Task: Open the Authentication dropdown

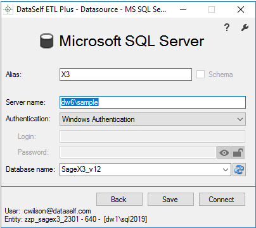Action: 153,119
